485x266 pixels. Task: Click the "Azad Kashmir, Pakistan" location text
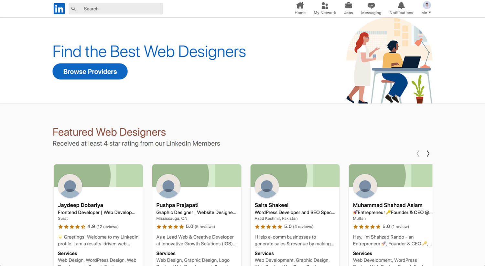[x=276, y=219]
